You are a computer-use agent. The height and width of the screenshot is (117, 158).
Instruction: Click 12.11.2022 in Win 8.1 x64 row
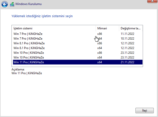127,48
